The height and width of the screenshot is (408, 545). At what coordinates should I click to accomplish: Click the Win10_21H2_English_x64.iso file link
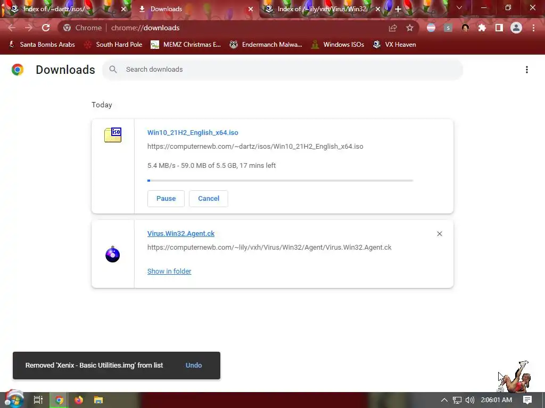193,132
